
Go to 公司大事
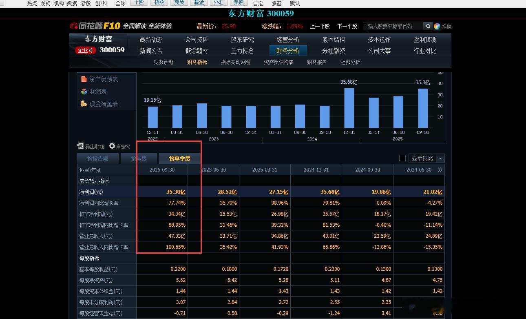click(x=379, y=51)
